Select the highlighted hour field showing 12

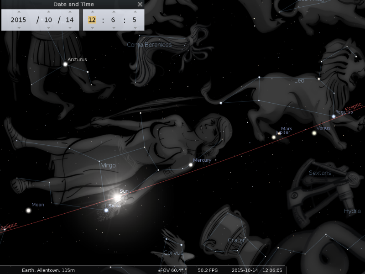[92, 20]
